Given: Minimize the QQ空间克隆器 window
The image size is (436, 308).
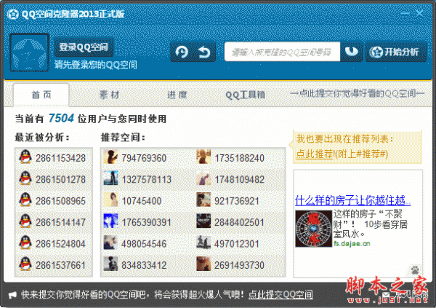Looking at the screenshot, I should click(x=405, y=13).
